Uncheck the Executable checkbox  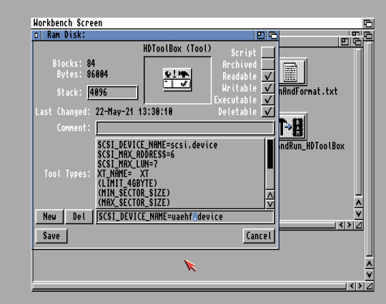coord(268,99)
